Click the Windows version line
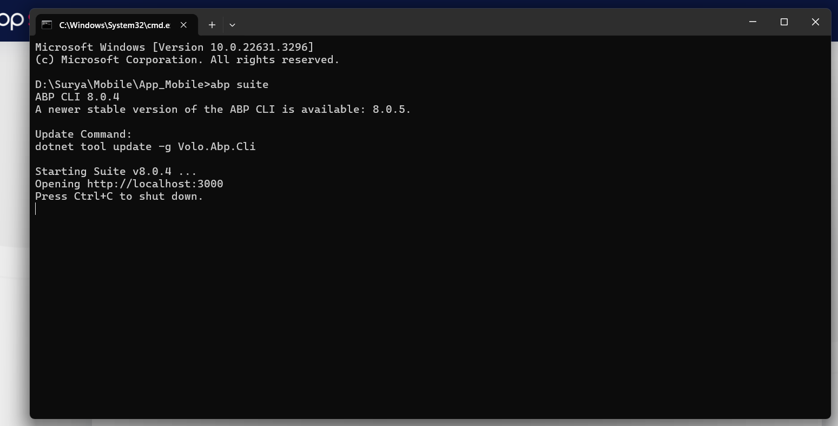 point(174,47)
